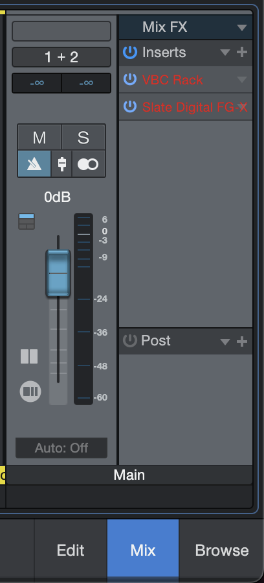Click the channel link icon beside the metronome

point(62,164)
